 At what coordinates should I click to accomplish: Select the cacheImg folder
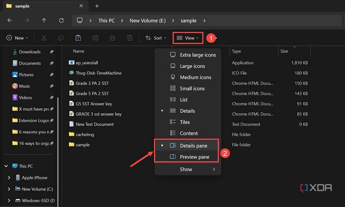[85, 134]
